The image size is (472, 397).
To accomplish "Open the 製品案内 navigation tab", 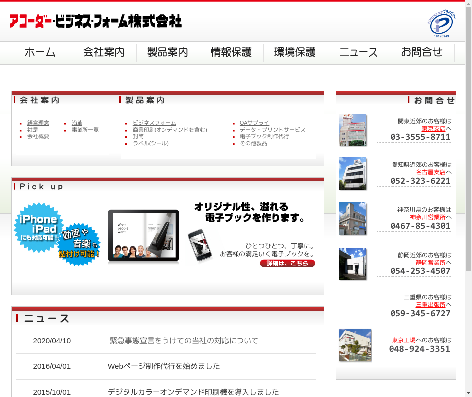I will 167,52.
